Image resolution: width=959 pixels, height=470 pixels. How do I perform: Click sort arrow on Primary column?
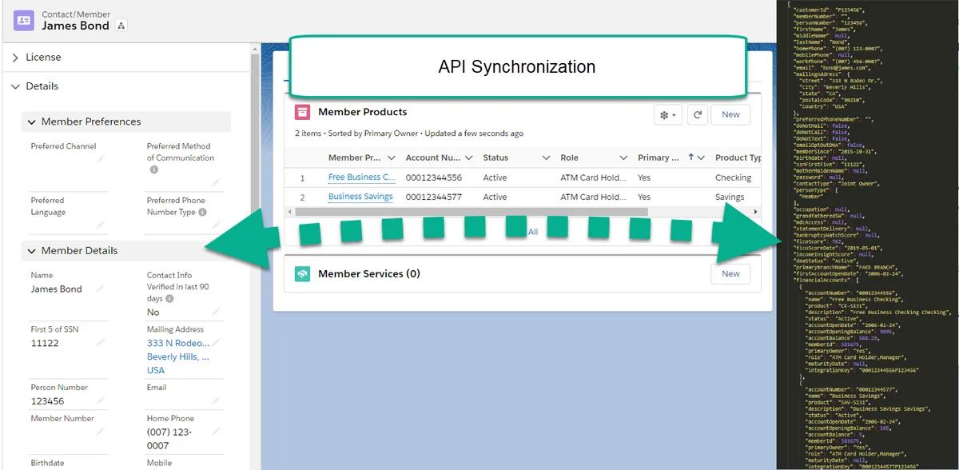pos(690,157)
